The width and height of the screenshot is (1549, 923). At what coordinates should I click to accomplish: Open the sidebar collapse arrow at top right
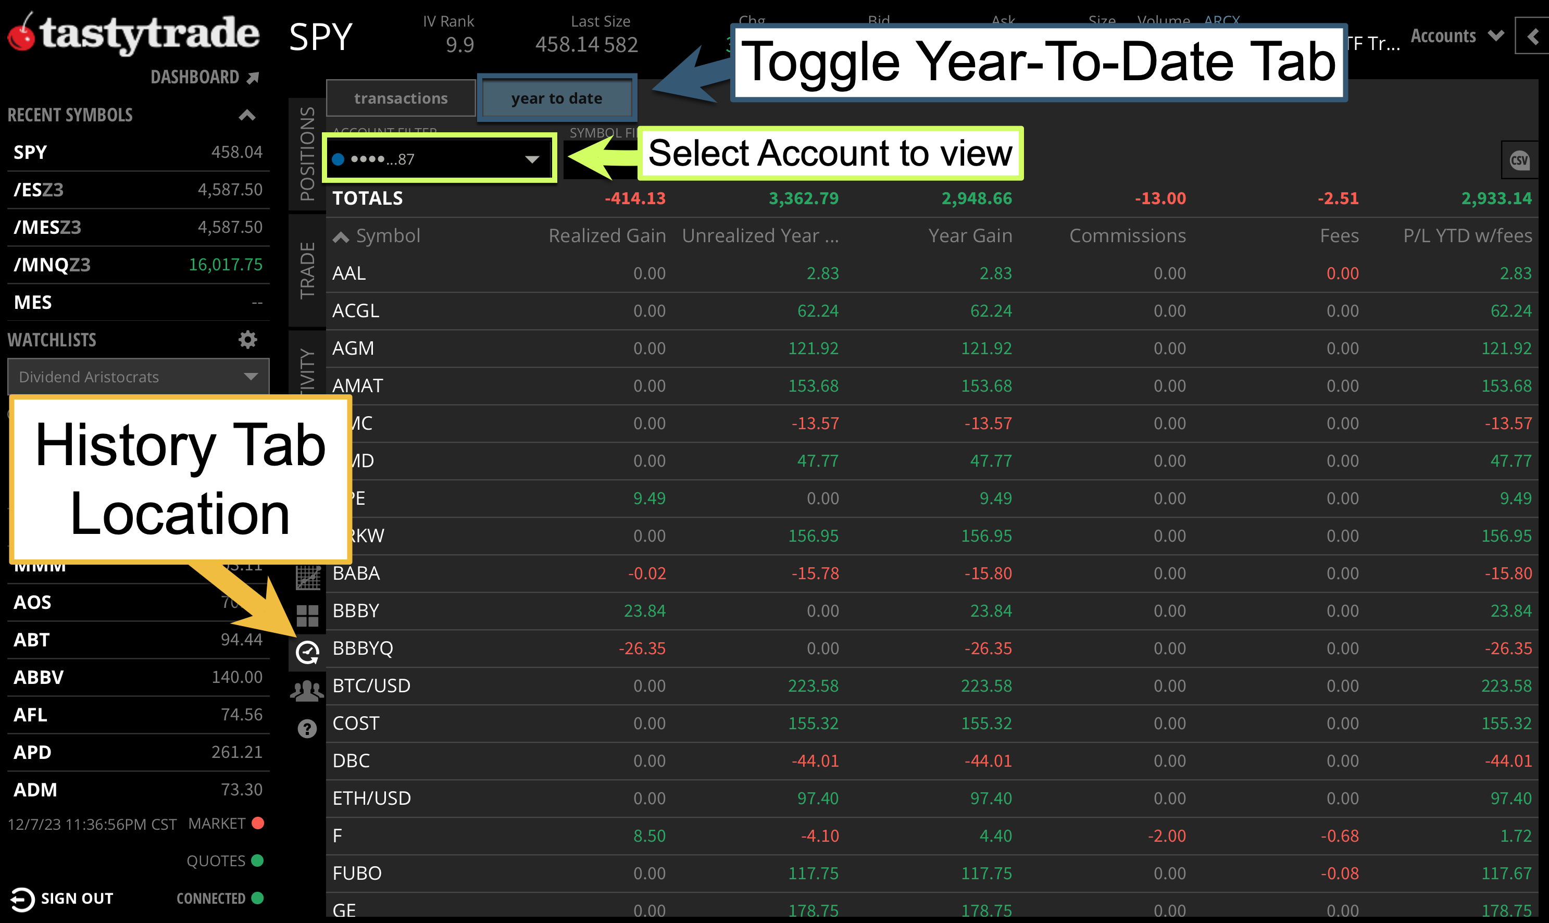tap(1533, 36)
